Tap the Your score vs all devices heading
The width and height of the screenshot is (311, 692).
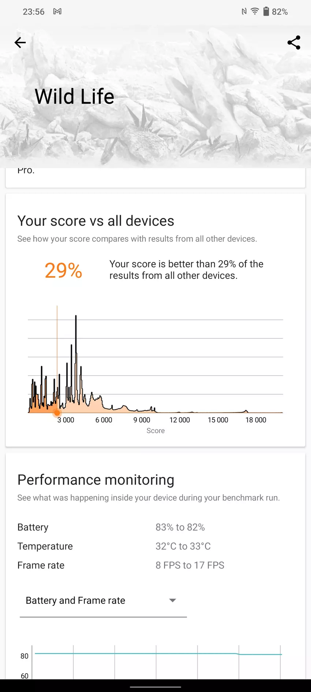click(96, 221)
